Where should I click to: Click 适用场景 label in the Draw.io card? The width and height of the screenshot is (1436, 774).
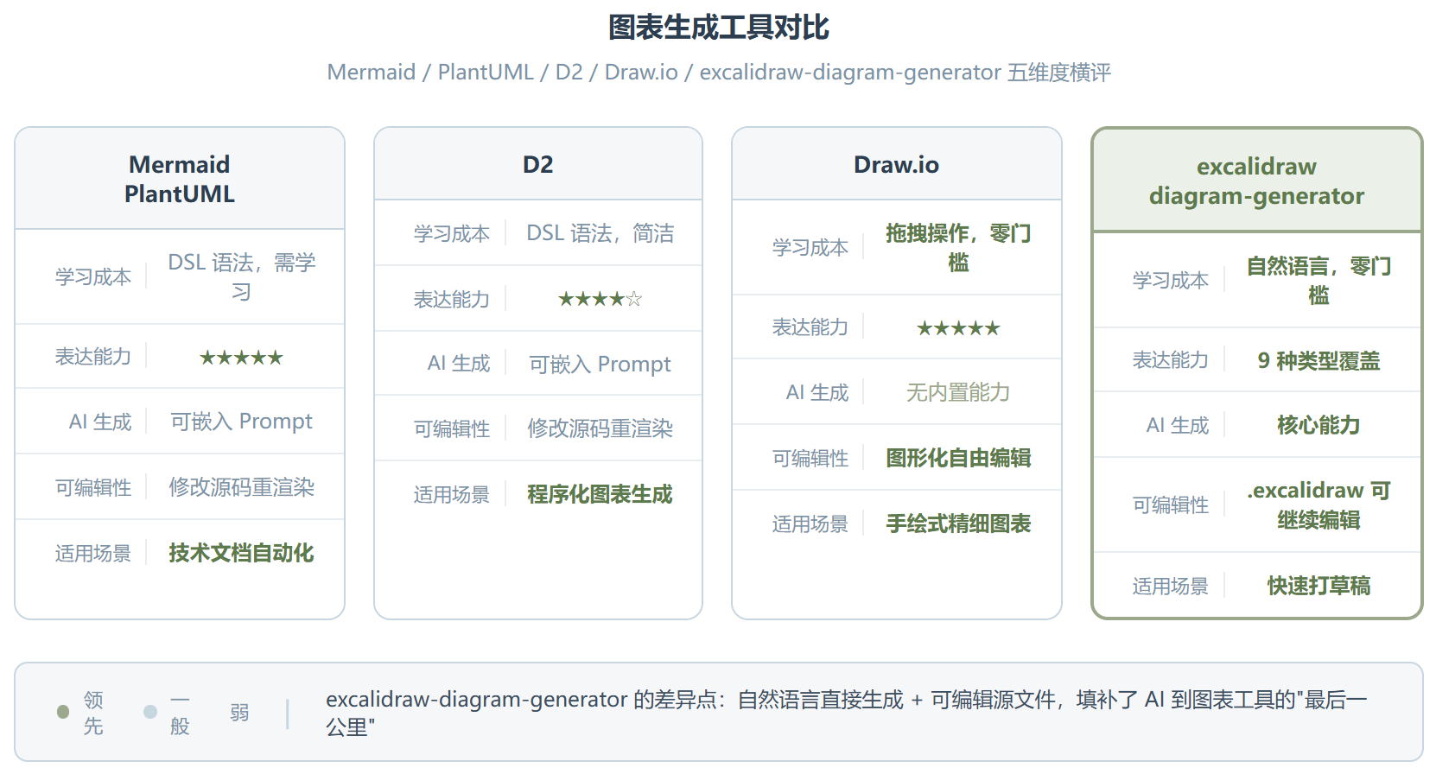tap(810, 523)
